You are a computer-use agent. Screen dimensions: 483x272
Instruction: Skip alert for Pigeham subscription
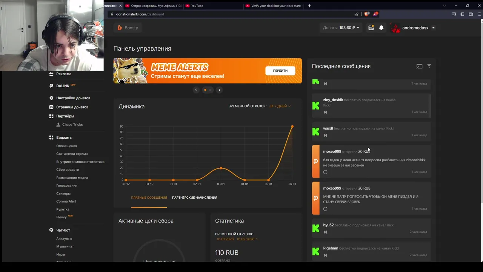[x=325, y=255]
